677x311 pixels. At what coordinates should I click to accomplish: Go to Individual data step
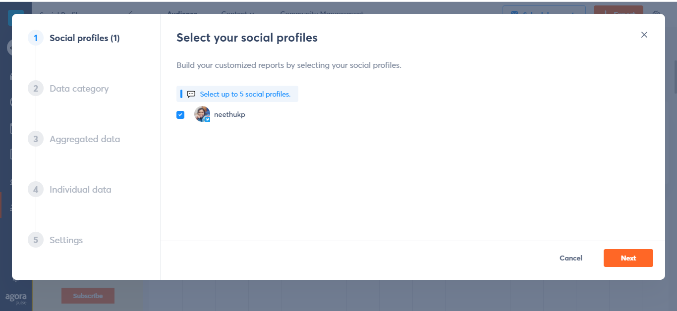(x=80, y=190)
